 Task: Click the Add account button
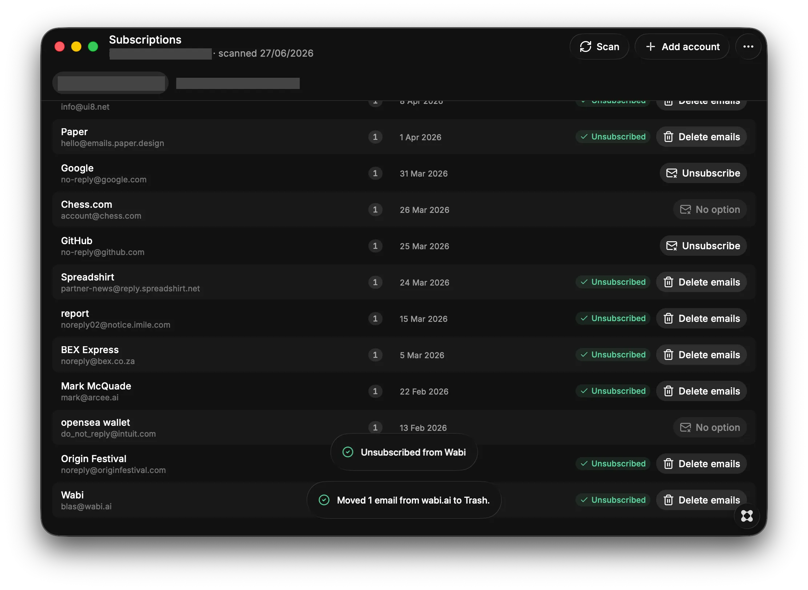coord(682,47)
